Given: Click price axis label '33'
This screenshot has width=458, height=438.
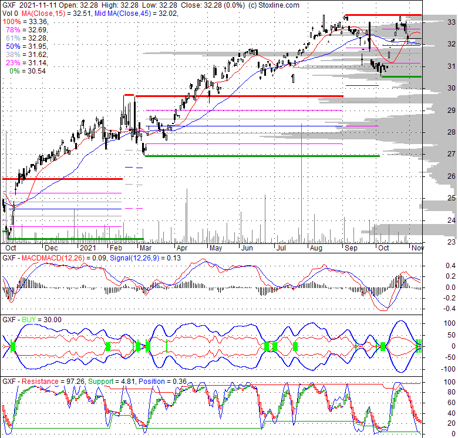Looking at the screenshot, I should tap(452, 22).
